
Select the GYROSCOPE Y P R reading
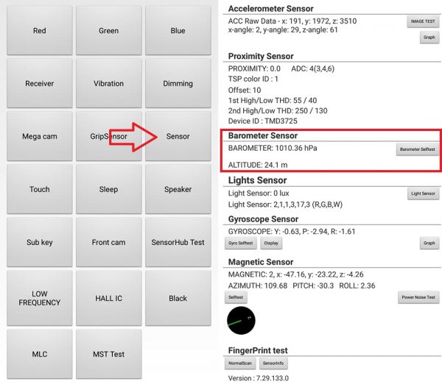[292, 232]
